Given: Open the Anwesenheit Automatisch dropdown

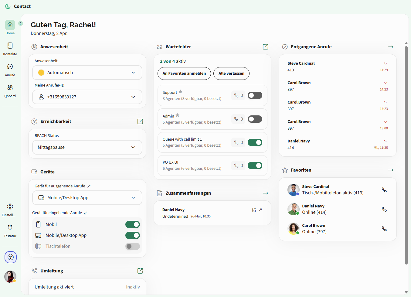Looking at the screenshot, I should (87, 73).
